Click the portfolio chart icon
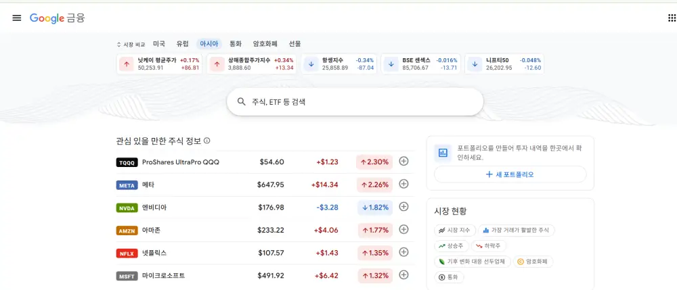This screenshot has width=677, height=290. pos(443,153)
